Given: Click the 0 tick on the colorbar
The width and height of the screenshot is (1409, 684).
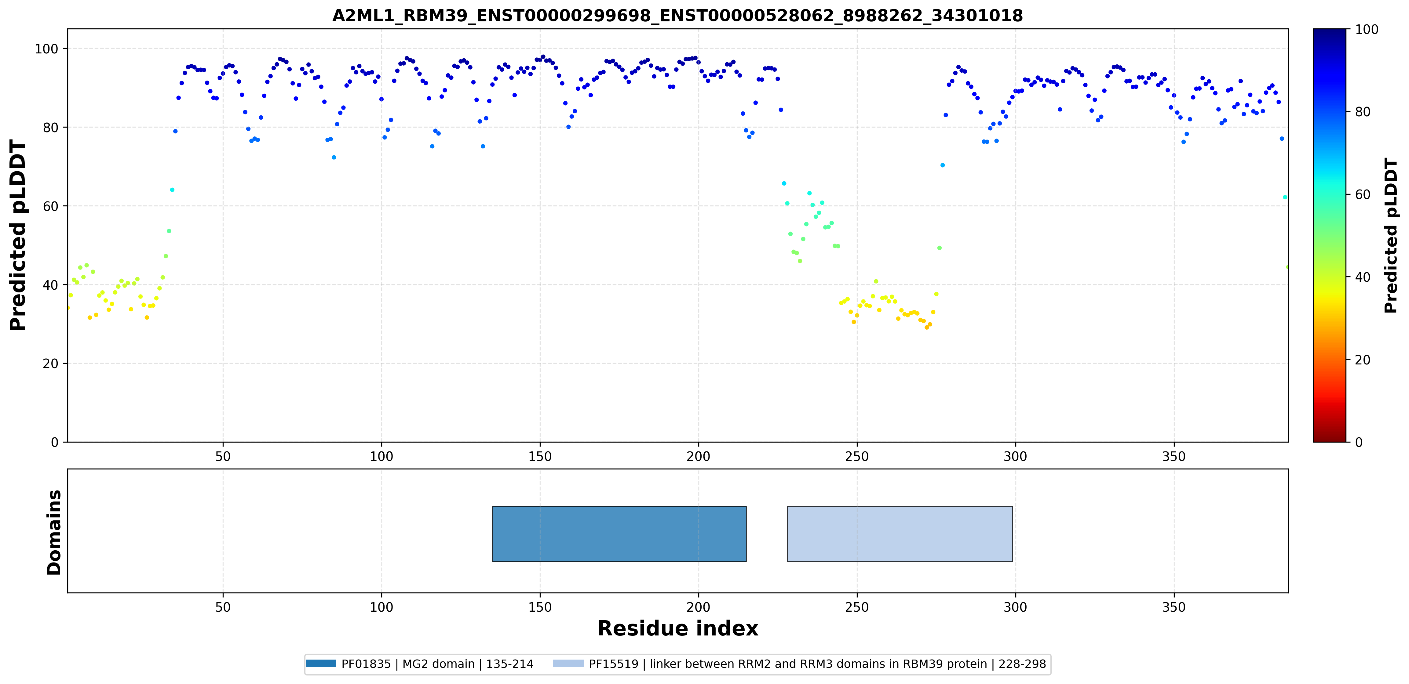Looking at the screenshot, I should point(1359,442).
